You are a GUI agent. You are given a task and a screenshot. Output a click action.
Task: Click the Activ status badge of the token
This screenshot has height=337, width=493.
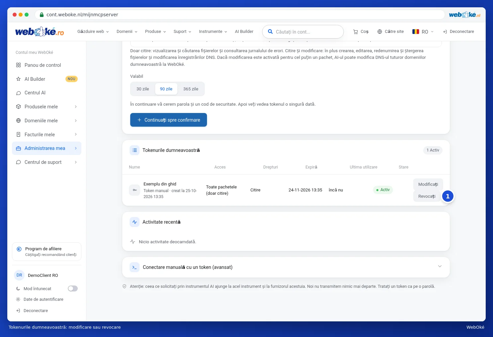click(383, 190)
